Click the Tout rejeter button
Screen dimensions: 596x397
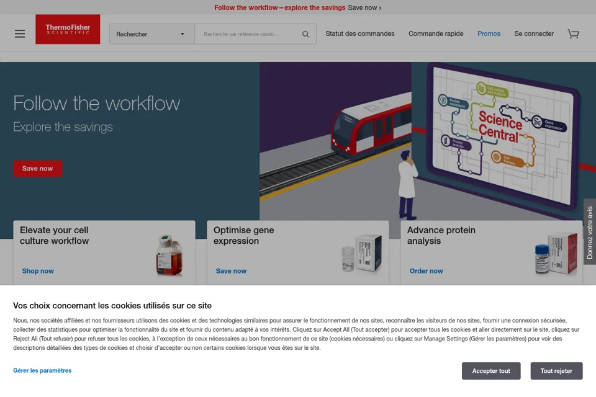pos(556,371)
